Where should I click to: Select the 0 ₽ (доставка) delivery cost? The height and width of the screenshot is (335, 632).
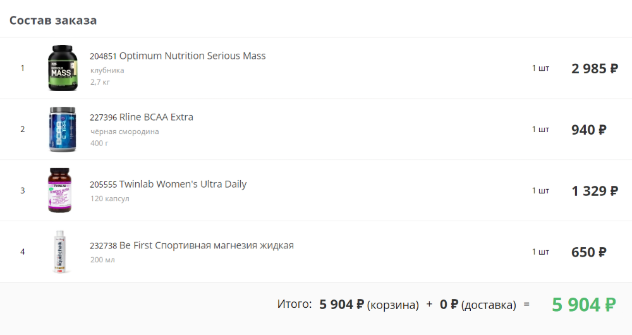478,305
